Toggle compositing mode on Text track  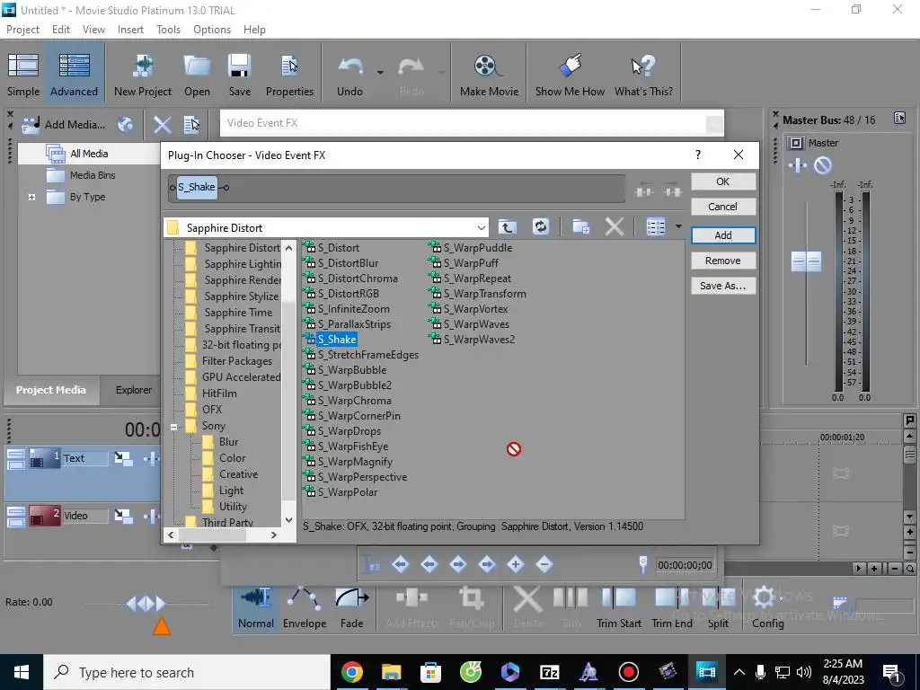click(122, 459)
